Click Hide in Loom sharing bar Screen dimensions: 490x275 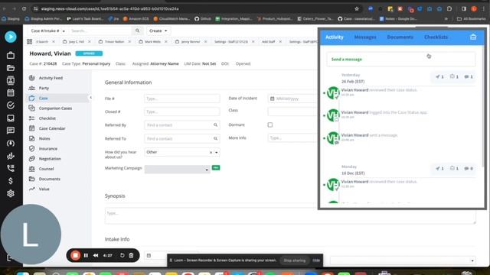click(316, 260)
